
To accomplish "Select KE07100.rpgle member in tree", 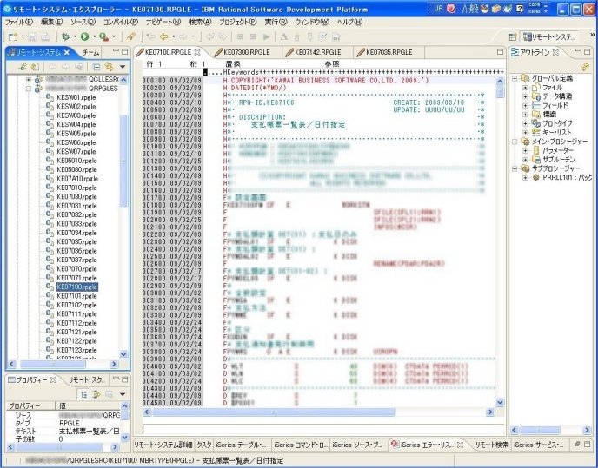I will tap(76, 287).
